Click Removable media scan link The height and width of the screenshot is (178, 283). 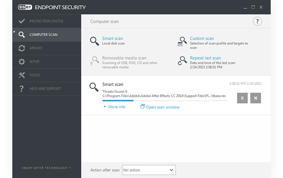[x=124, y=58]
